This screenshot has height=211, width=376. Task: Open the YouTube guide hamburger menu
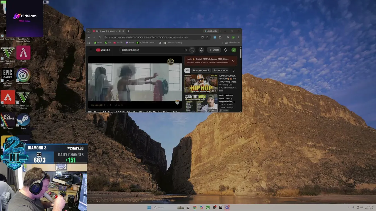[x=91, y=50]
